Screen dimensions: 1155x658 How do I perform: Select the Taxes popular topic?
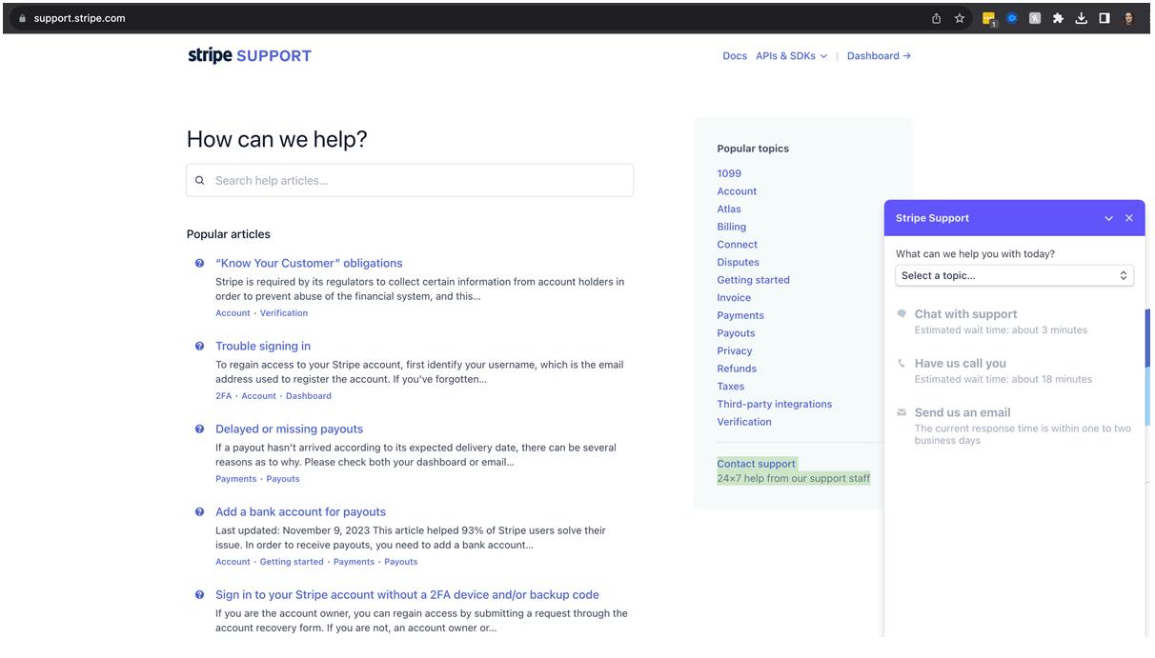coord(731,387)
